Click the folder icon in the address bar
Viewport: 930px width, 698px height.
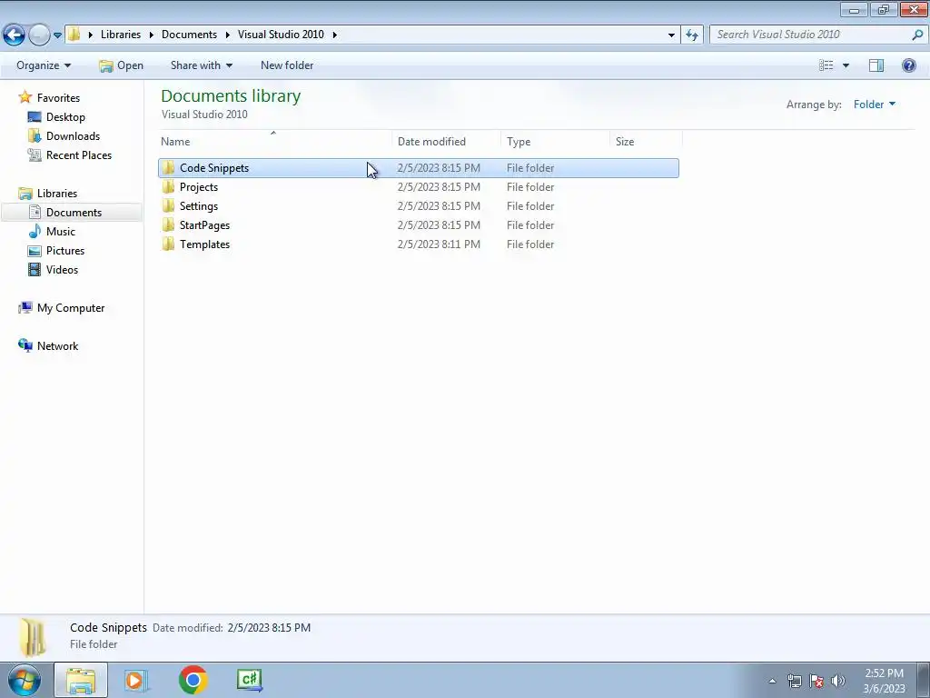point(74,34)
